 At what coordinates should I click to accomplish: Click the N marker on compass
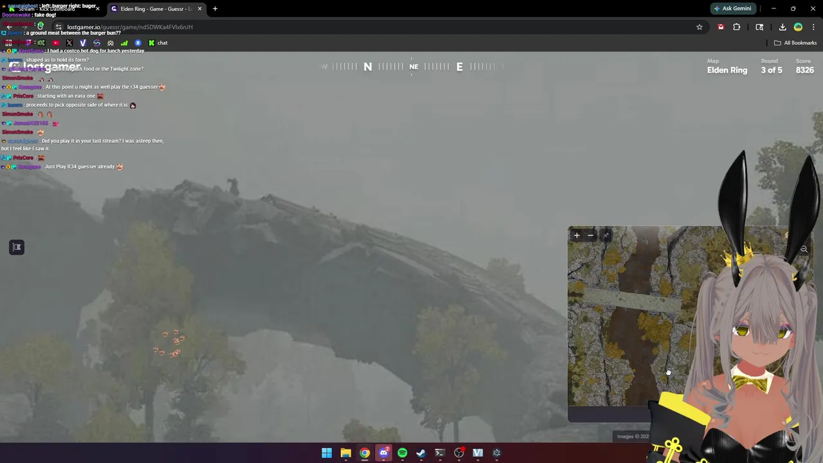(368, 66)
